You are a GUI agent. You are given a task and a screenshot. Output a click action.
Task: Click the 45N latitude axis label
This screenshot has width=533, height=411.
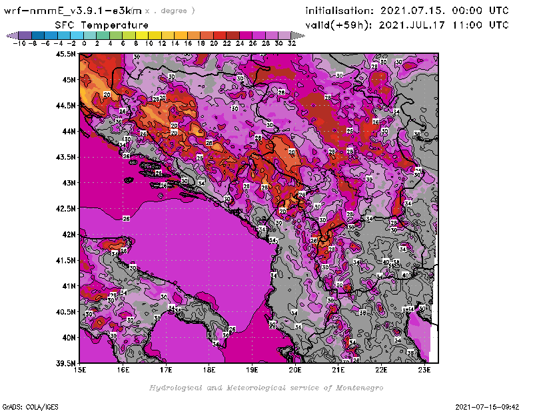pos(69,80)
